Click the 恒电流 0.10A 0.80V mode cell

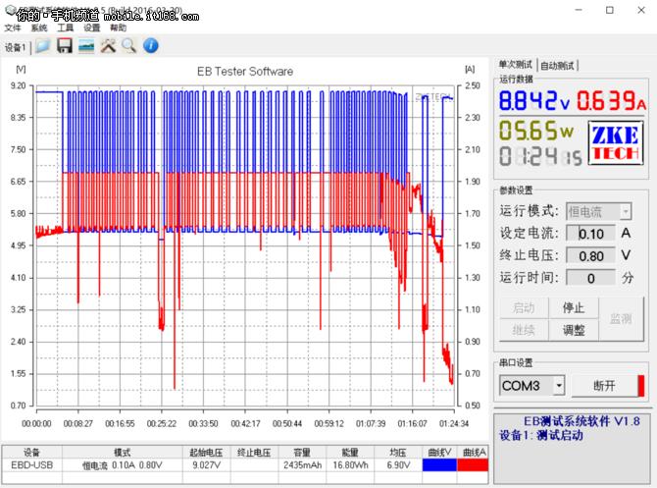[123, 464]
